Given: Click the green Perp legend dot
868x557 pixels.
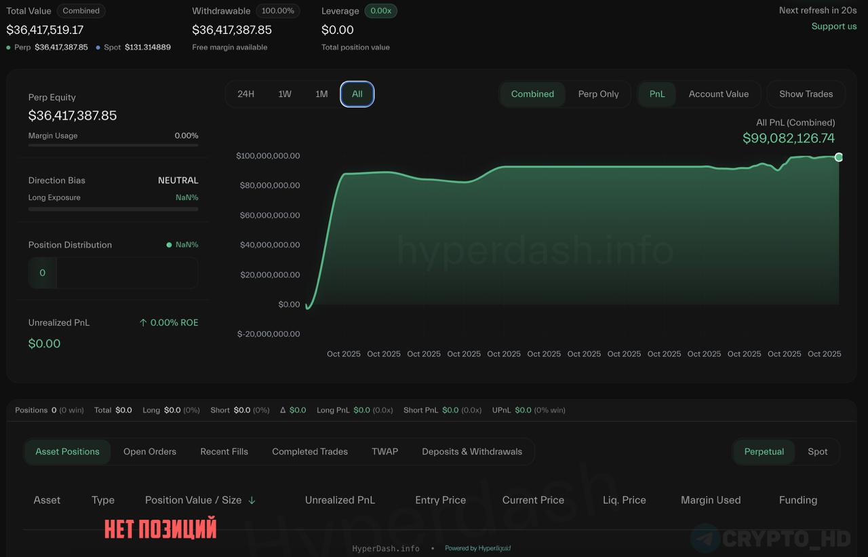Looking at the screenshot, I should coord(8,47).
